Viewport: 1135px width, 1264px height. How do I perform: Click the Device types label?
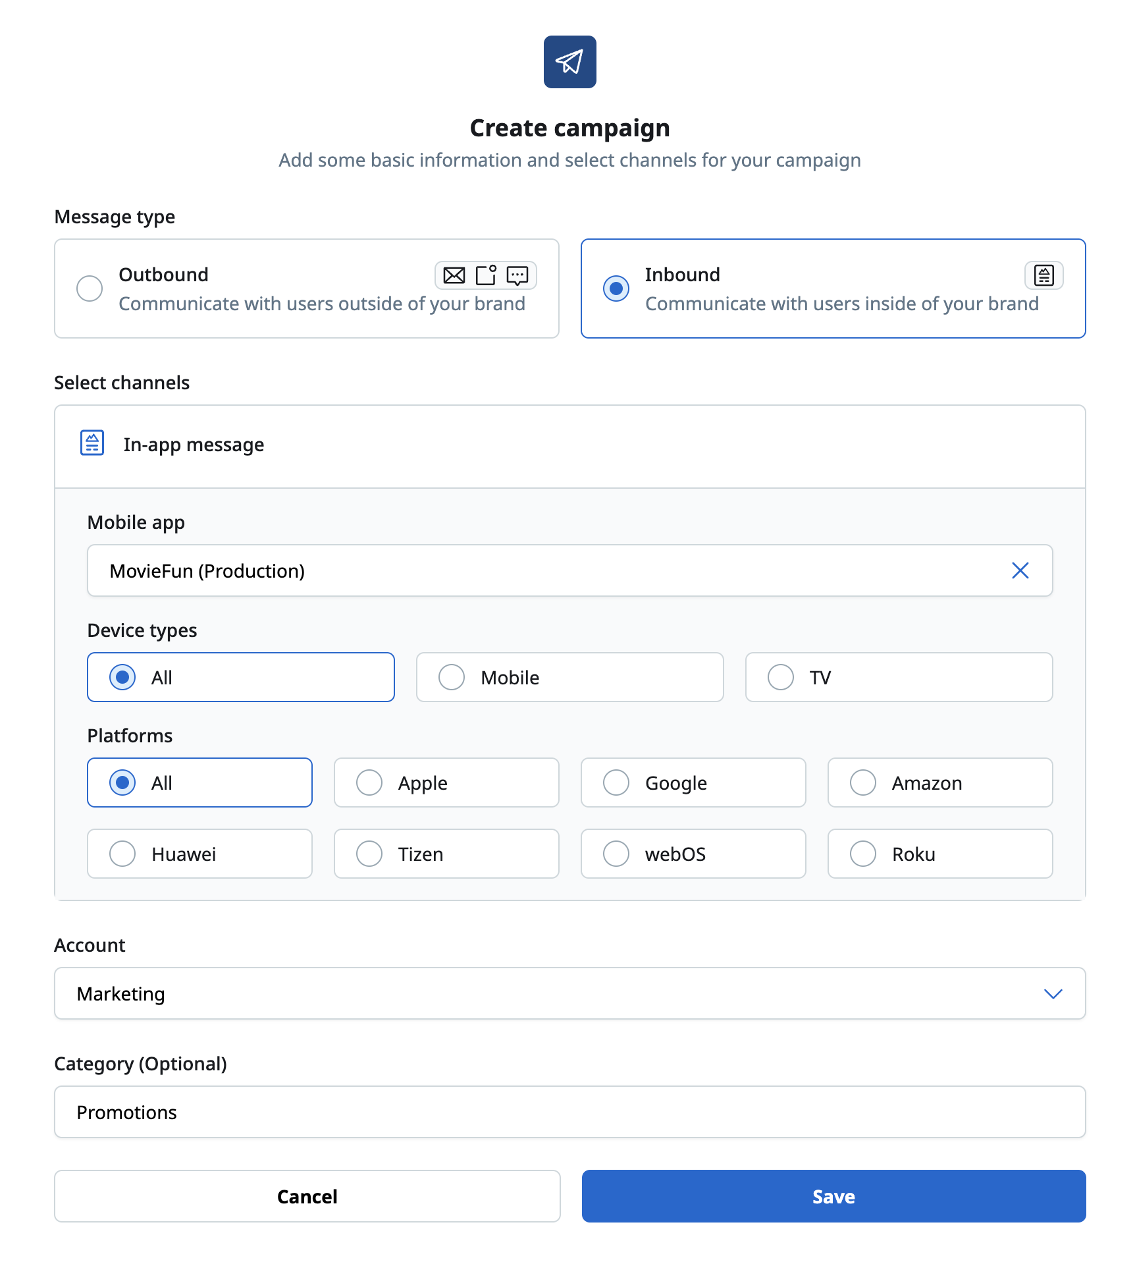point(142,630)
